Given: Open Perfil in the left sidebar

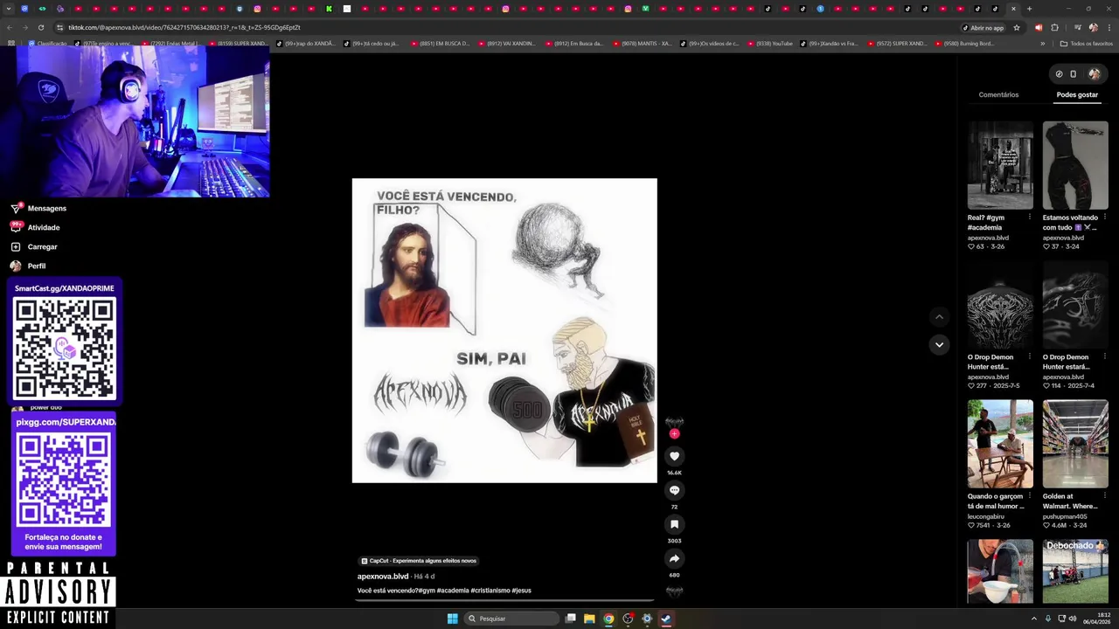Looking at the screenshot, I should tap(28, 266).
